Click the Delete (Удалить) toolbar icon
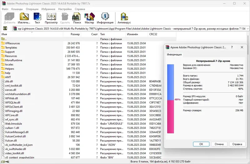Viewport: 250px width, 164px height. coord(65,17)
